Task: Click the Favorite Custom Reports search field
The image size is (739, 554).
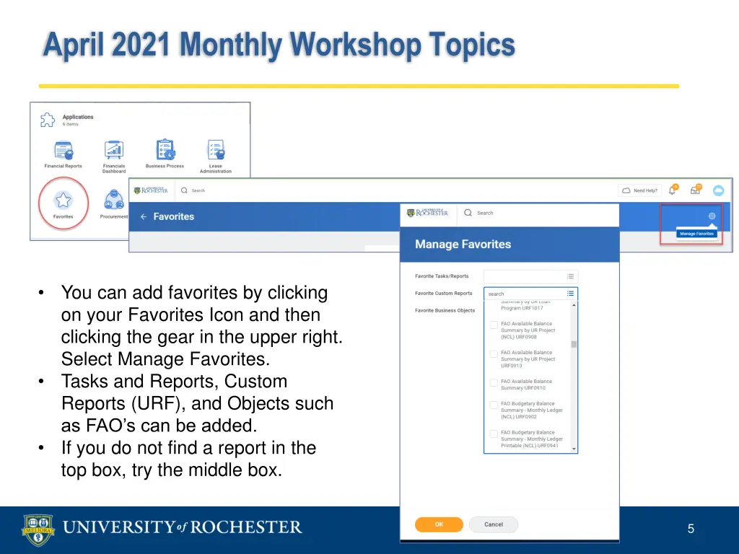Action: coord(530,294)
